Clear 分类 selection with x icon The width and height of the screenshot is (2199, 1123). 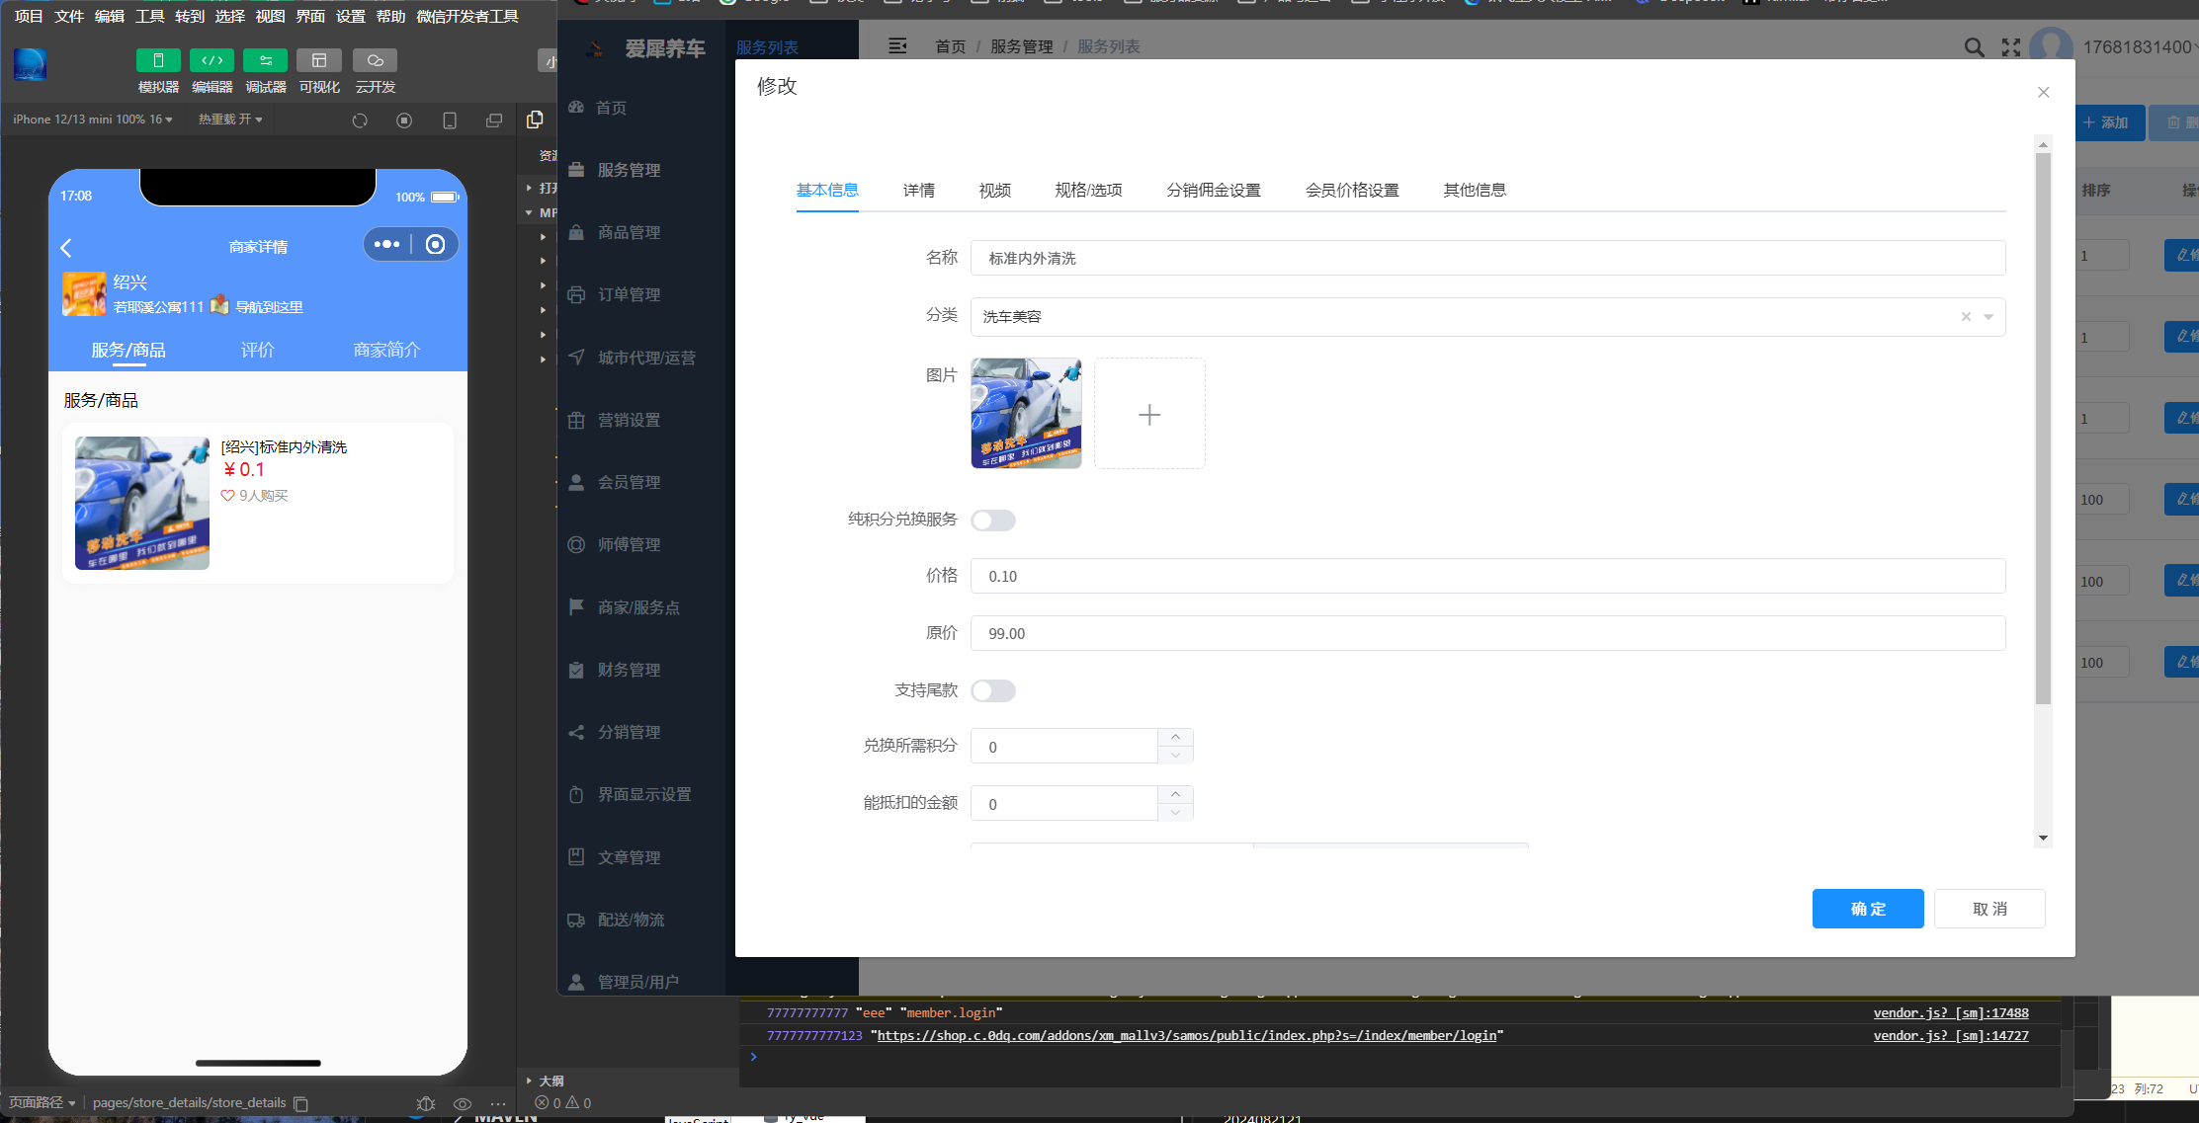[x=1966, y=317]
